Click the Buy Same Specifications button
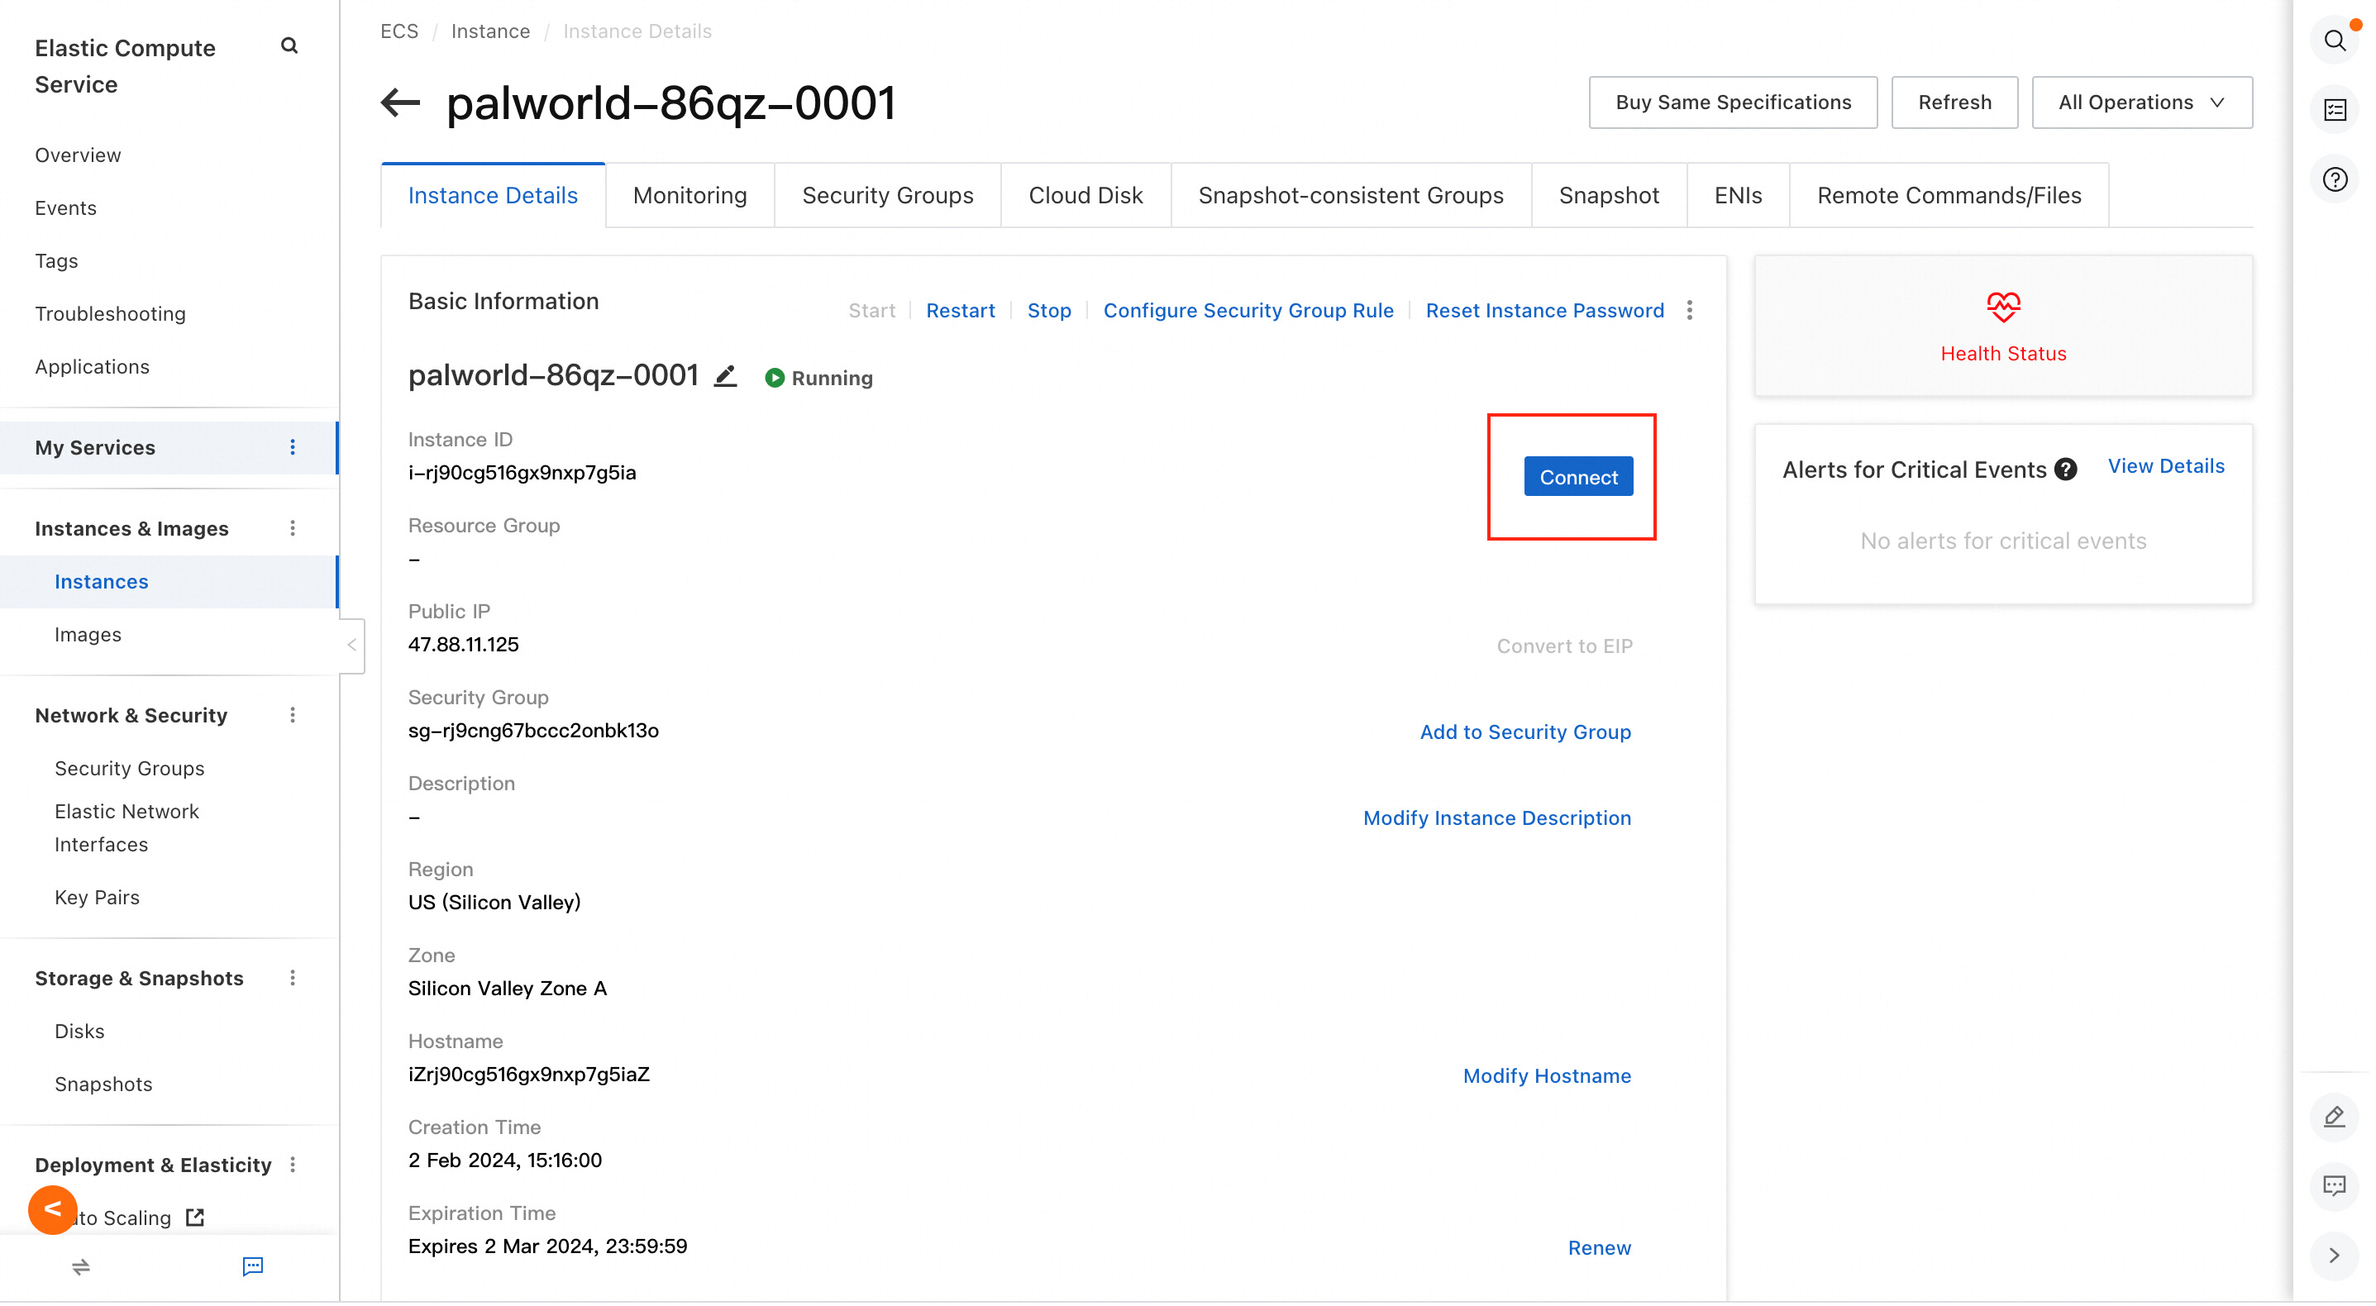 (x=1733, y=102)
